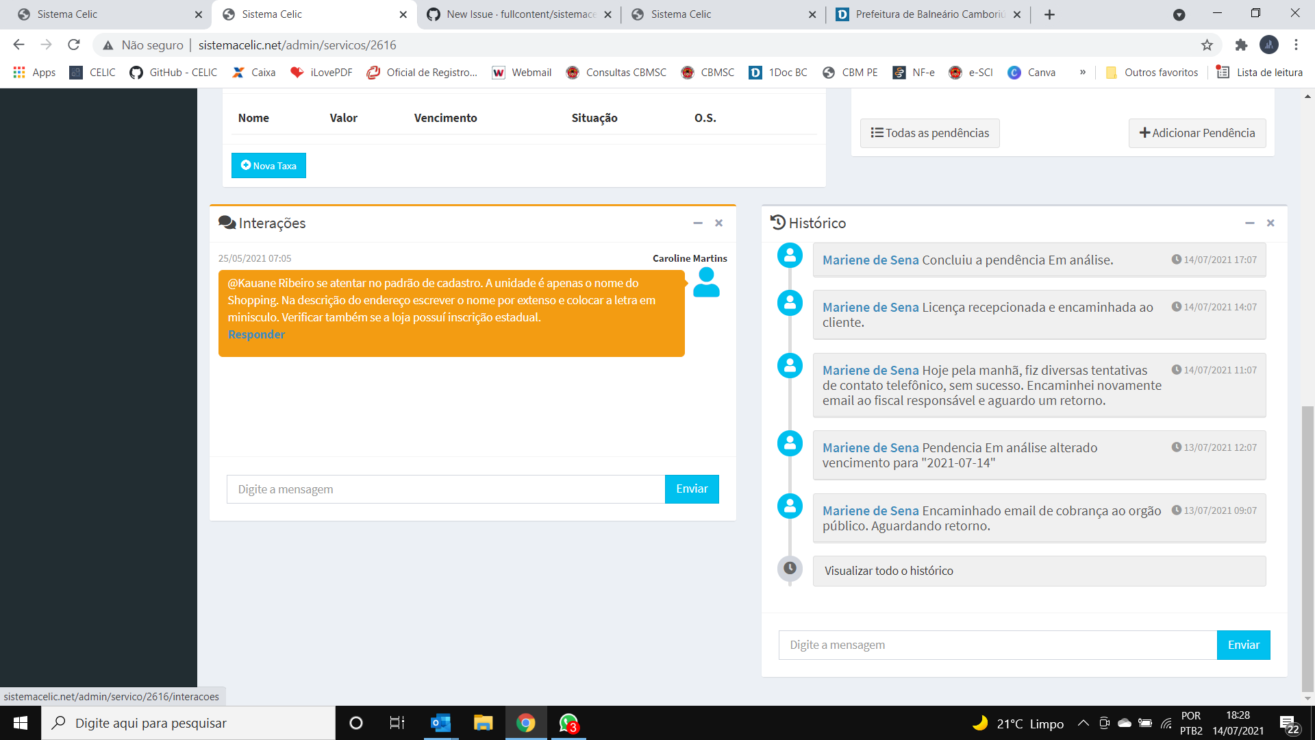Click the browser profile avatar
Viewport: 1315px width, 740px height.
(x=1268, y=45)
